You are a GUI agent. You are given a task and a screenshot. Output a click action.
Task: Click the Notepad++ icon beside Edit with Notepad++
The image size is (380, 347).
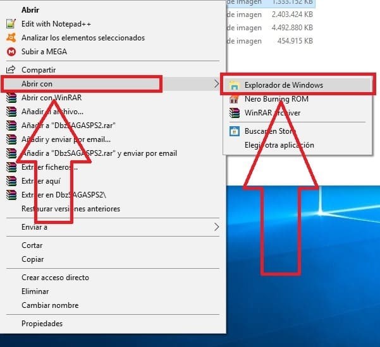[11, 24]
